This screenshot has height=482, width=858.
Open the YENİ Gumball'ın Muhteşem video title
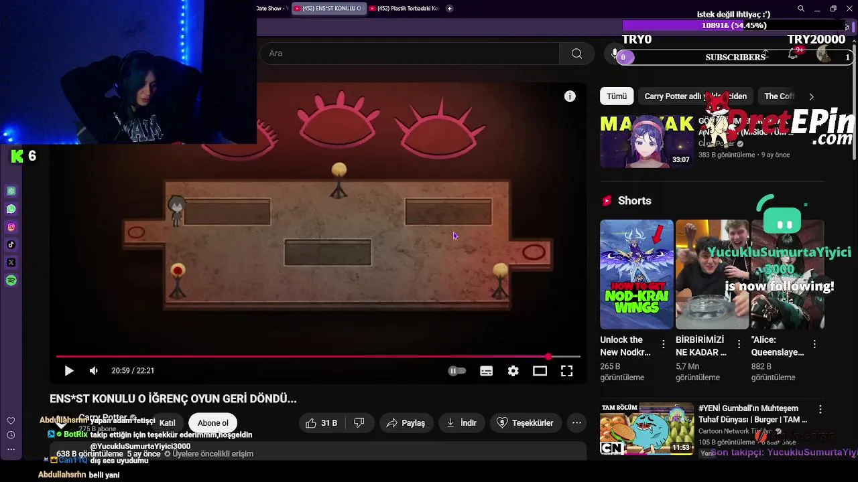pos(753,414)
